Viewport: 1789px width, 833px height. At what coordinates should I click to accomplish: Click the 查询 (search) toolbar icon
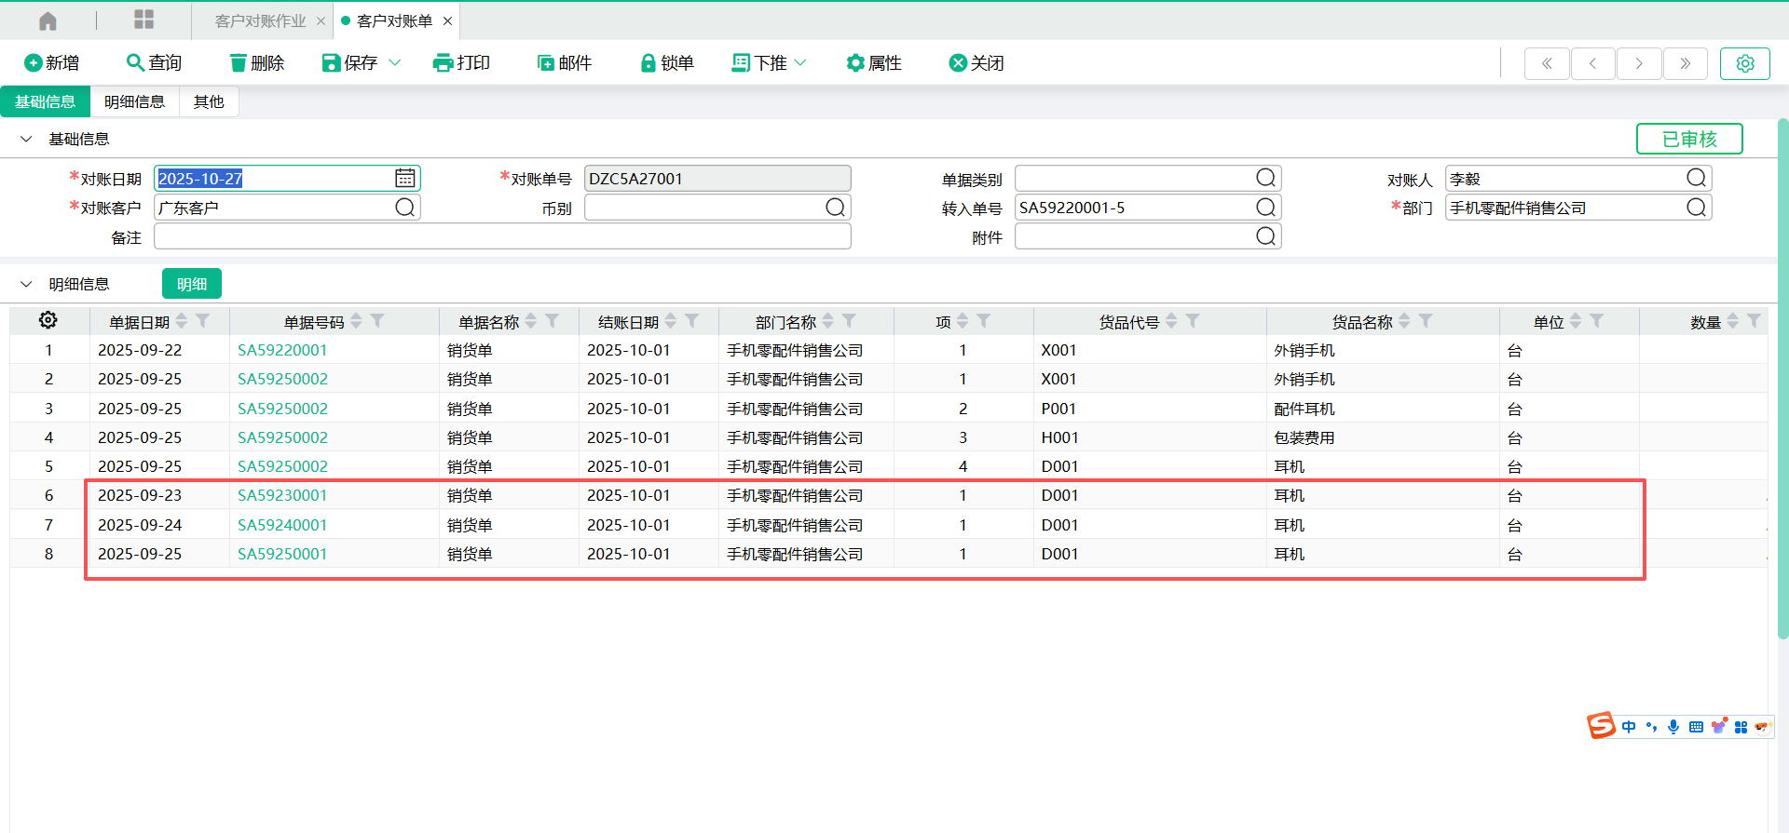click(135, 62)
